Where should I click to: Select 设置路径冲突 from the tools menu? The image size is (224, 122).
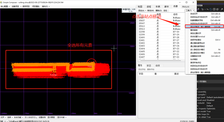(x=196, y=56)
